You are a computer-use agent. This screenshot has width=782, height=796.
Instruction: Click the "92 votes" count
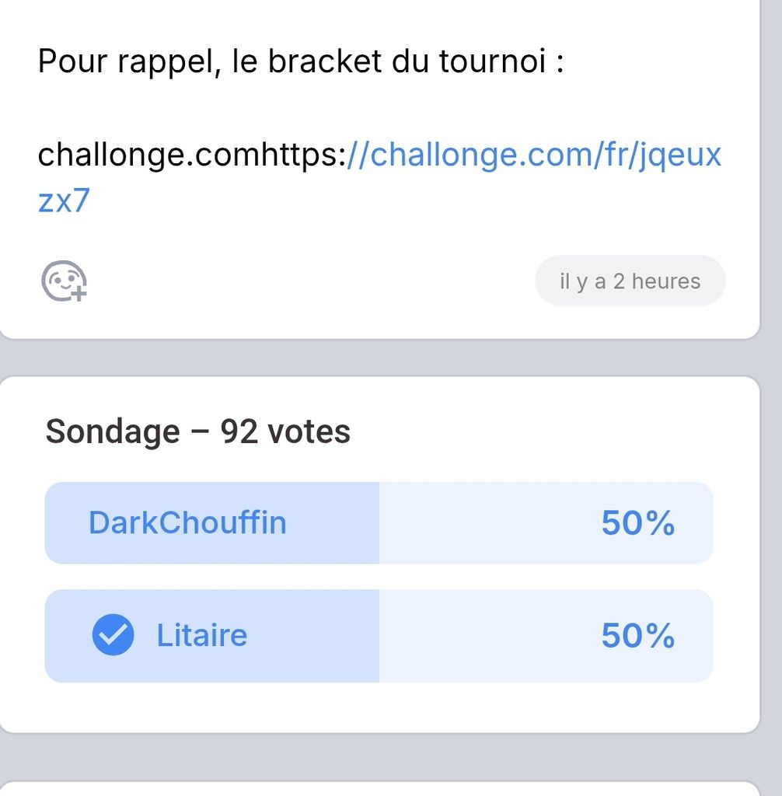285,431
